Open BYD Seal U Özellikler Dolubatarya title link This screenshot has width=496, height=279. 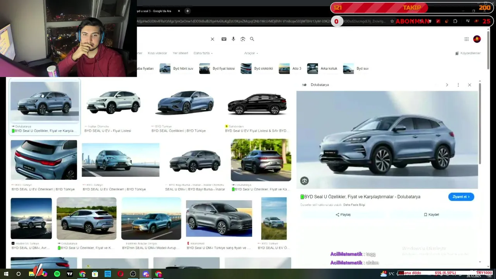[x=360, y=197]
